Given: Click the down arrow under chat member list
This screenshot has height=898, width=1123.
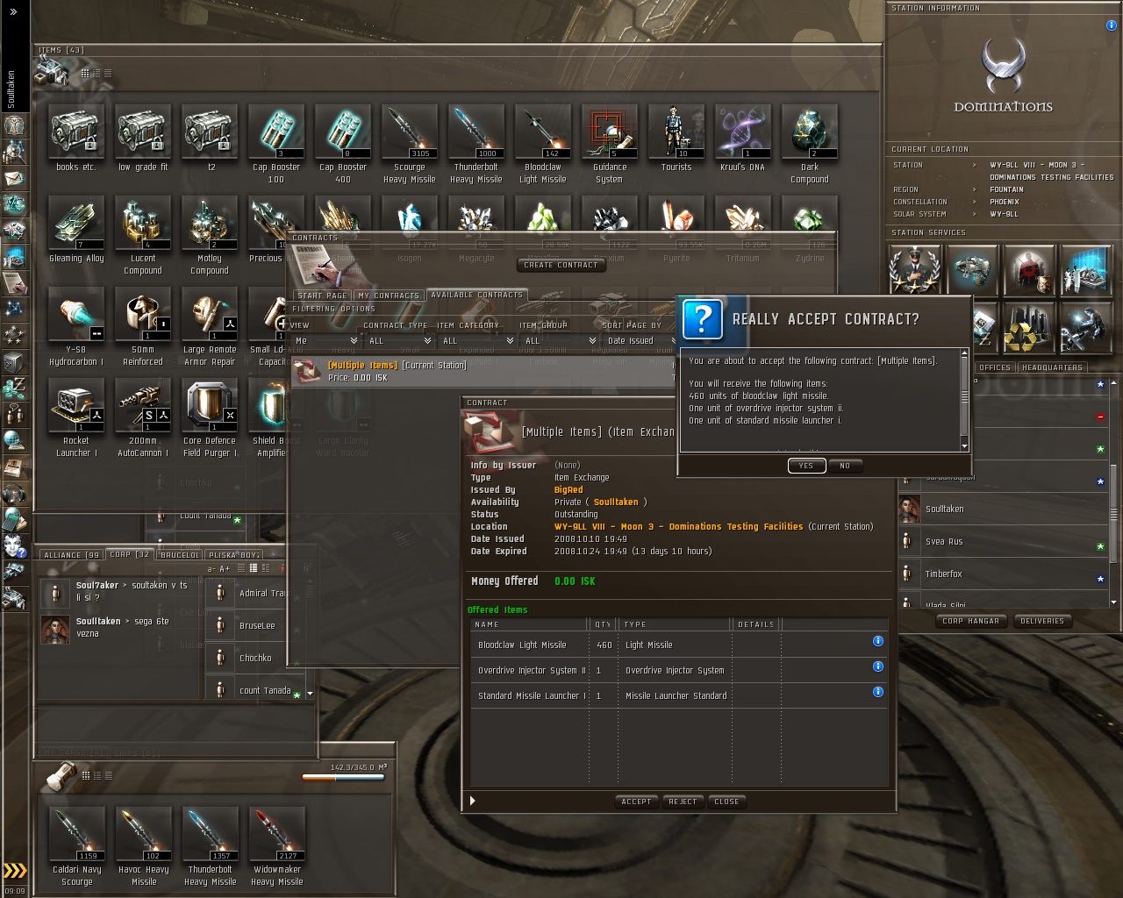Looking at the screenshot, I should tap(310, 694).
